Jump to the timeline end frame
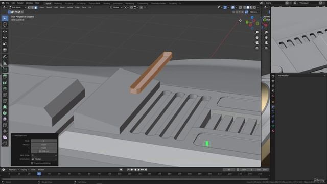The width and height of the screenshot is (327, 184). tap(146, 170)
